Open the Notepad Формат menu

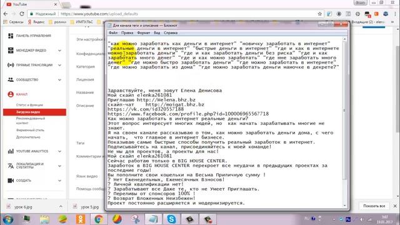point(143,33)
